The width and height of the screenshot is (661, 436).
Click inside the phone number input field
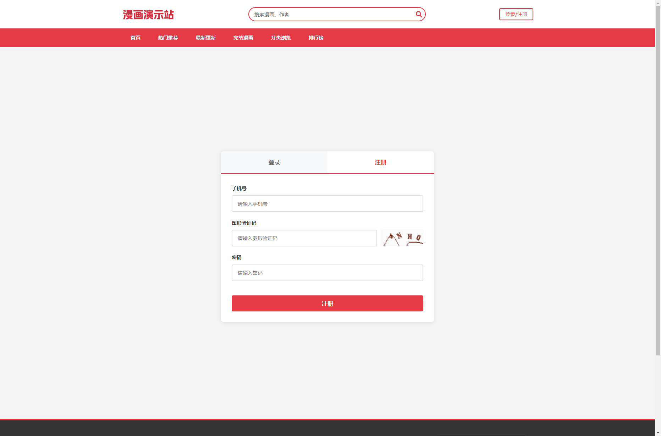[327, 203]
